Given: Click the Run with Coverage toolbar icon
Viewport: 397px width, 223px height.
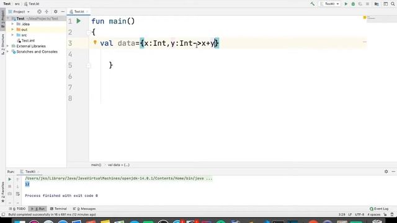Looking at the screenshot, I should tap(360, 4).
